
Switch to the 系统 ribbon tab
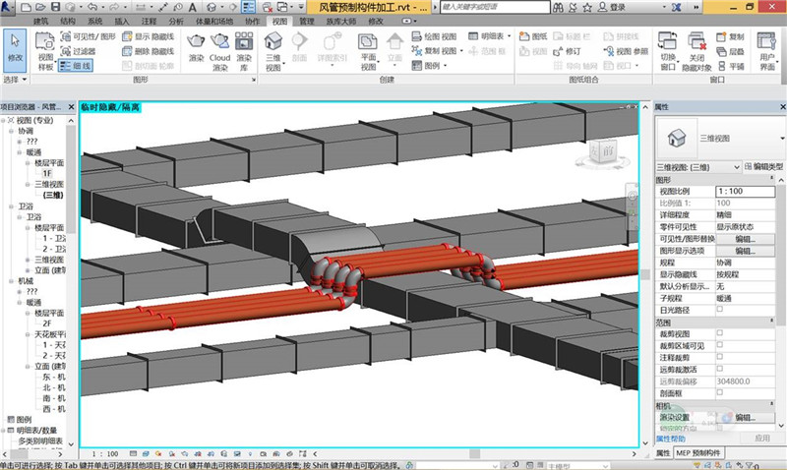pos(94,21)
